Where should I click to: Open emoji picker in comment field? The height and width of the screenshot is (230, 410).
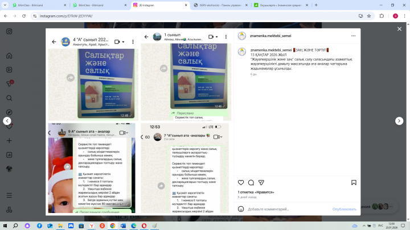click(241, 209)
